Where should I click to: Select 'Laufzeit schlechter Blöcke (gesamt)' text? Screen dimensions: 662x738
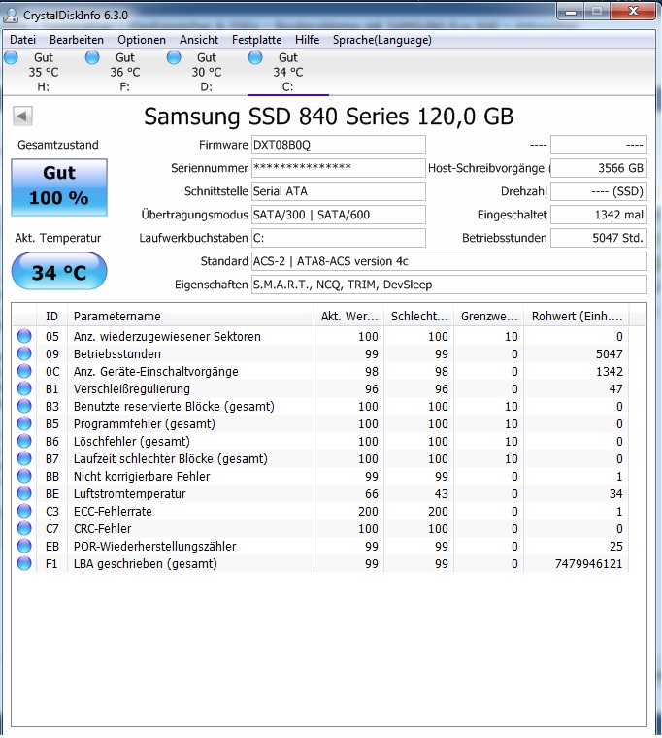pyautogui.click(x=170, y=458)
